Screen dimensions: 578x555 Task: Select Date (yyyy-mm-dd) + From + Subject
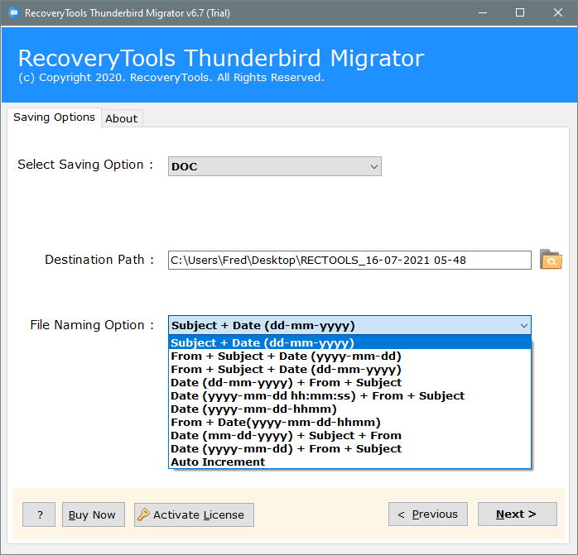tap(349, 449)
